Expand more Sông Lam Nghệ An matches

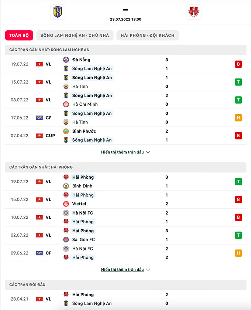(125, 152)
